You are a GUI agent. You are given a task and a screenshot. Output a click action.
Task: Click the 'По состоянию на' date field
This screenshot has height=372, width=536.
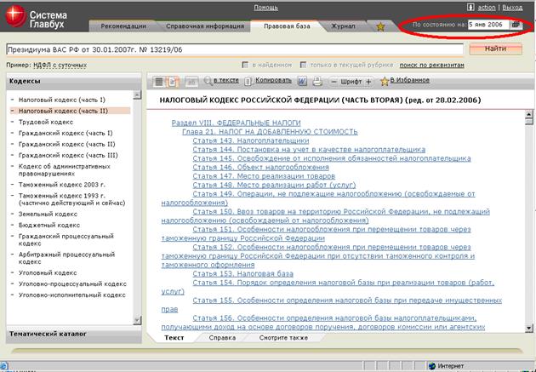pyautogui.click(x=488, y=25)
